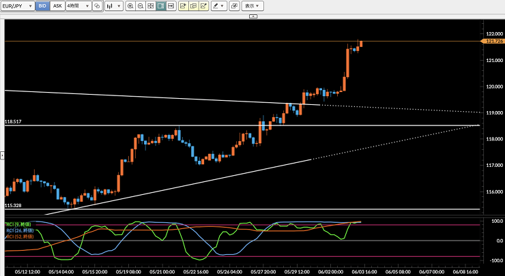Click the chart comparison overlay icon
505x276 pixels.
coord(97,5)
